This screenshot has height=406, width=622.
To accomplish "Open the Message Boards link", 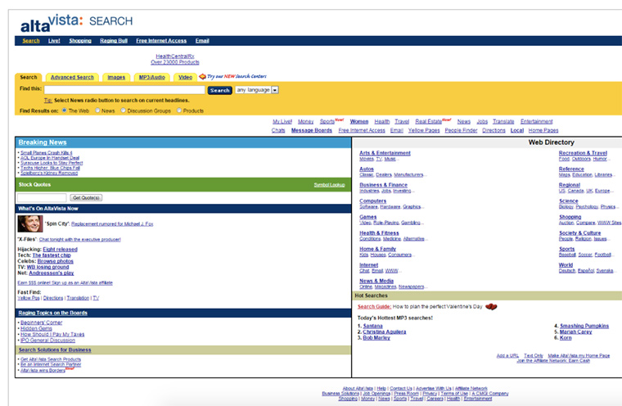I will [x=311, y=130].
